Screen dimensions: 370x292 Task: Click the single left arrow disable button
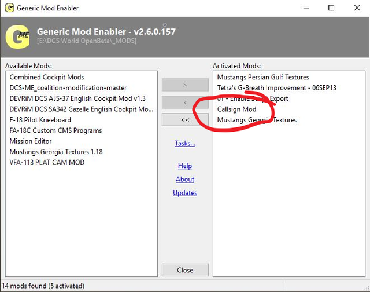(185, 103)
